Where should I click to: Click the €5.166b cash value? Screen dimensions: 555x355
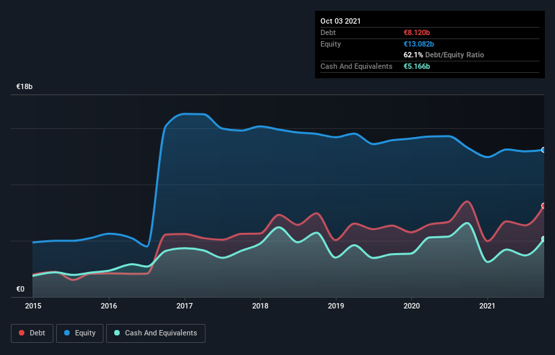click(416, 66)
